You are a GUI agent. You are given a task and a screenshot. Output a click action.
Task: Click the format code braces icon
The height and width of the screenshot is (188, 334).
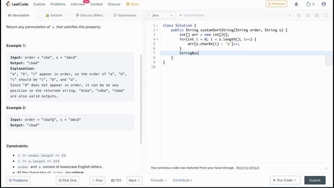click(299, 15)
